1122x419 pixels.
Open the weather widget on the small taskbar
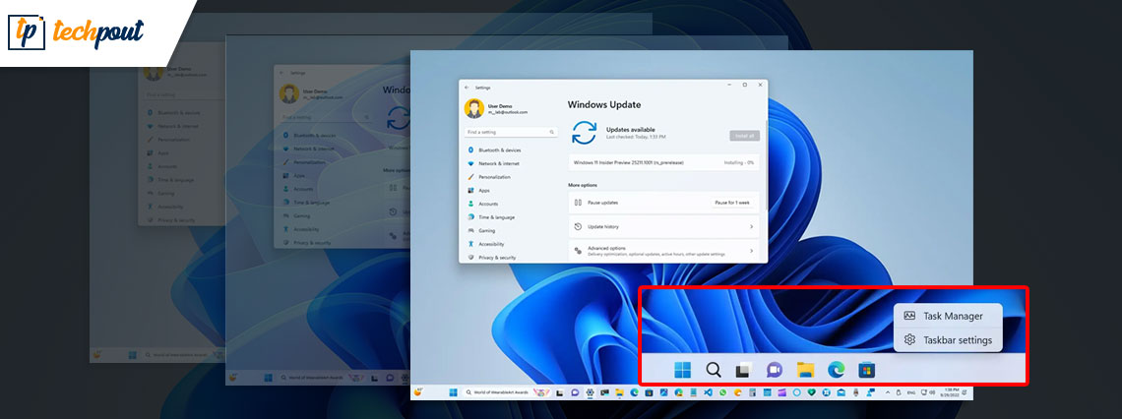coord(418,391)
